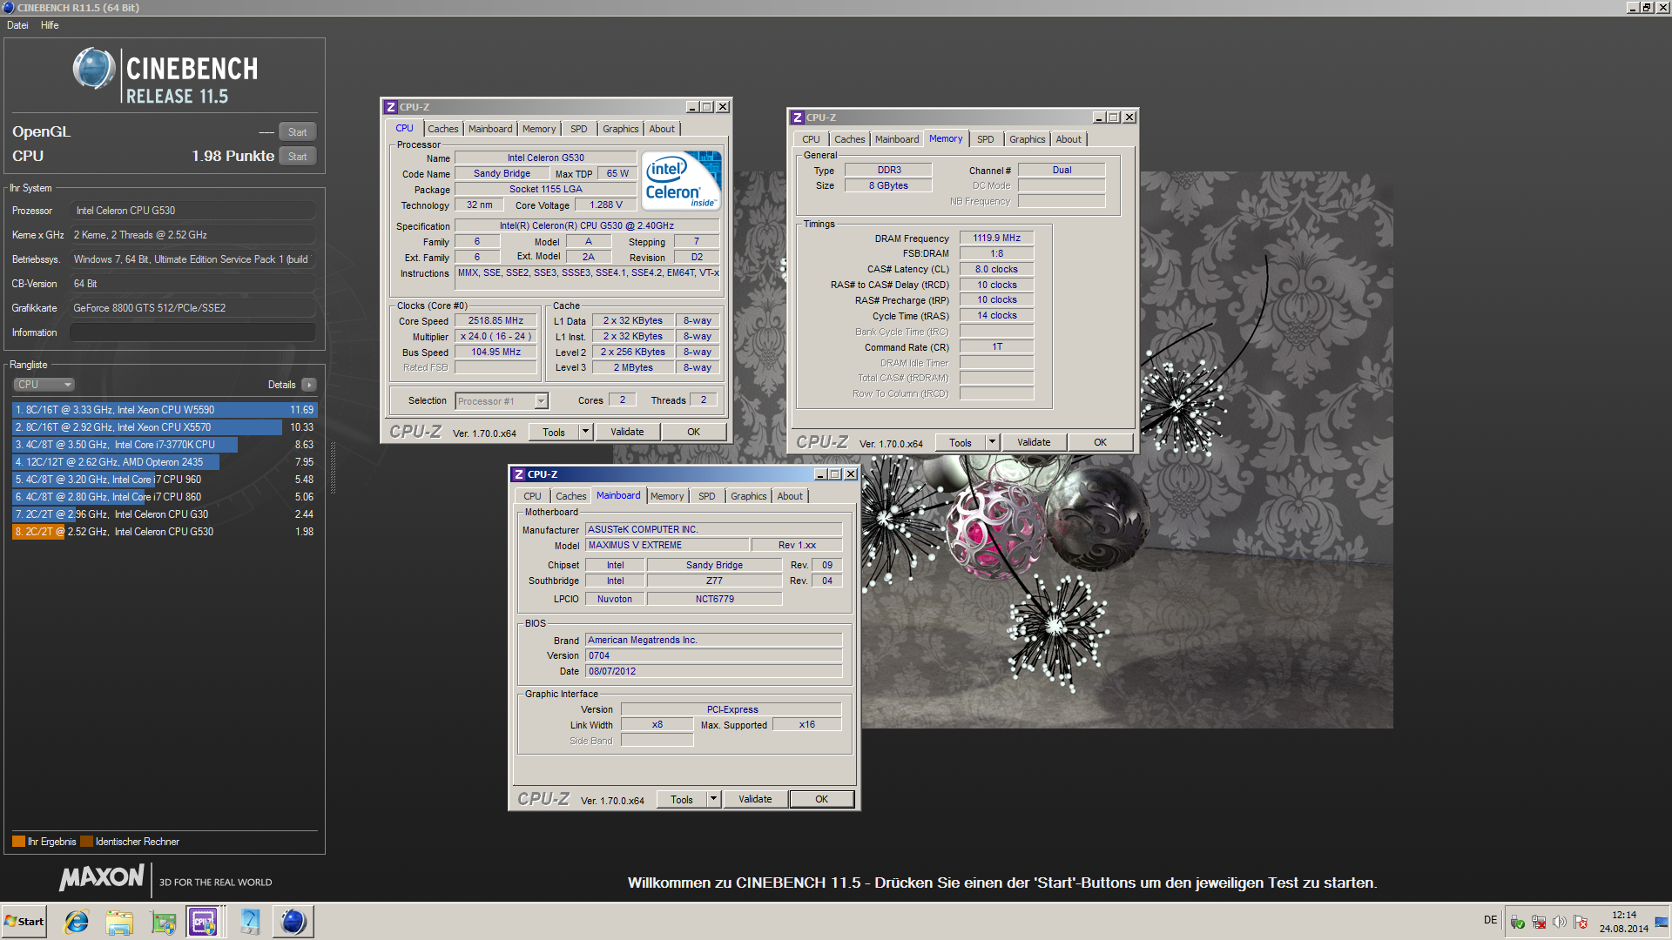1672x940 pixels.
Task: Select CPU tab in the Mainboard window
Action: click(532, 496)
